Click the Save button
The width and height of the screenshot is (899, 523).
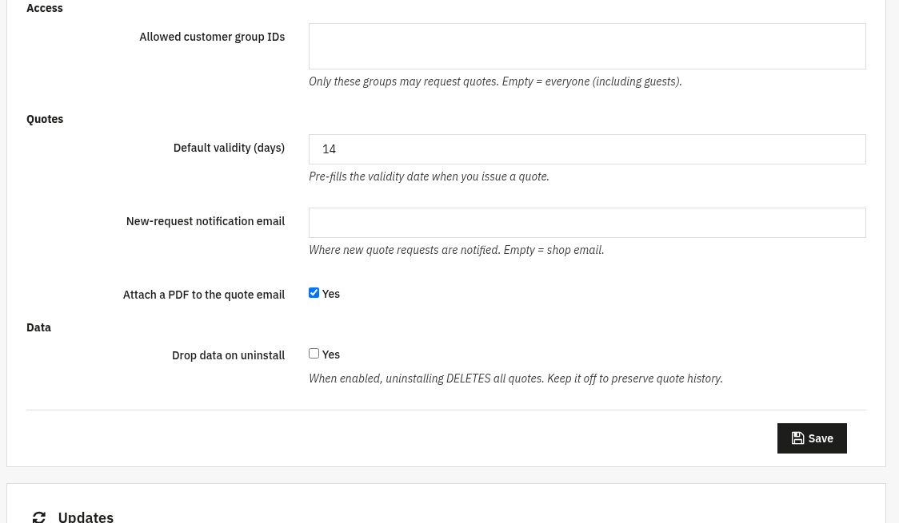coord(812,438)
